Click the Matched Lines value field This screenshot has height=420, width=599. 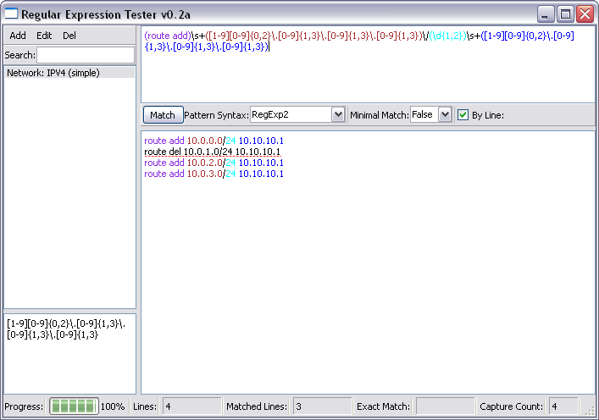click(323, 406)
